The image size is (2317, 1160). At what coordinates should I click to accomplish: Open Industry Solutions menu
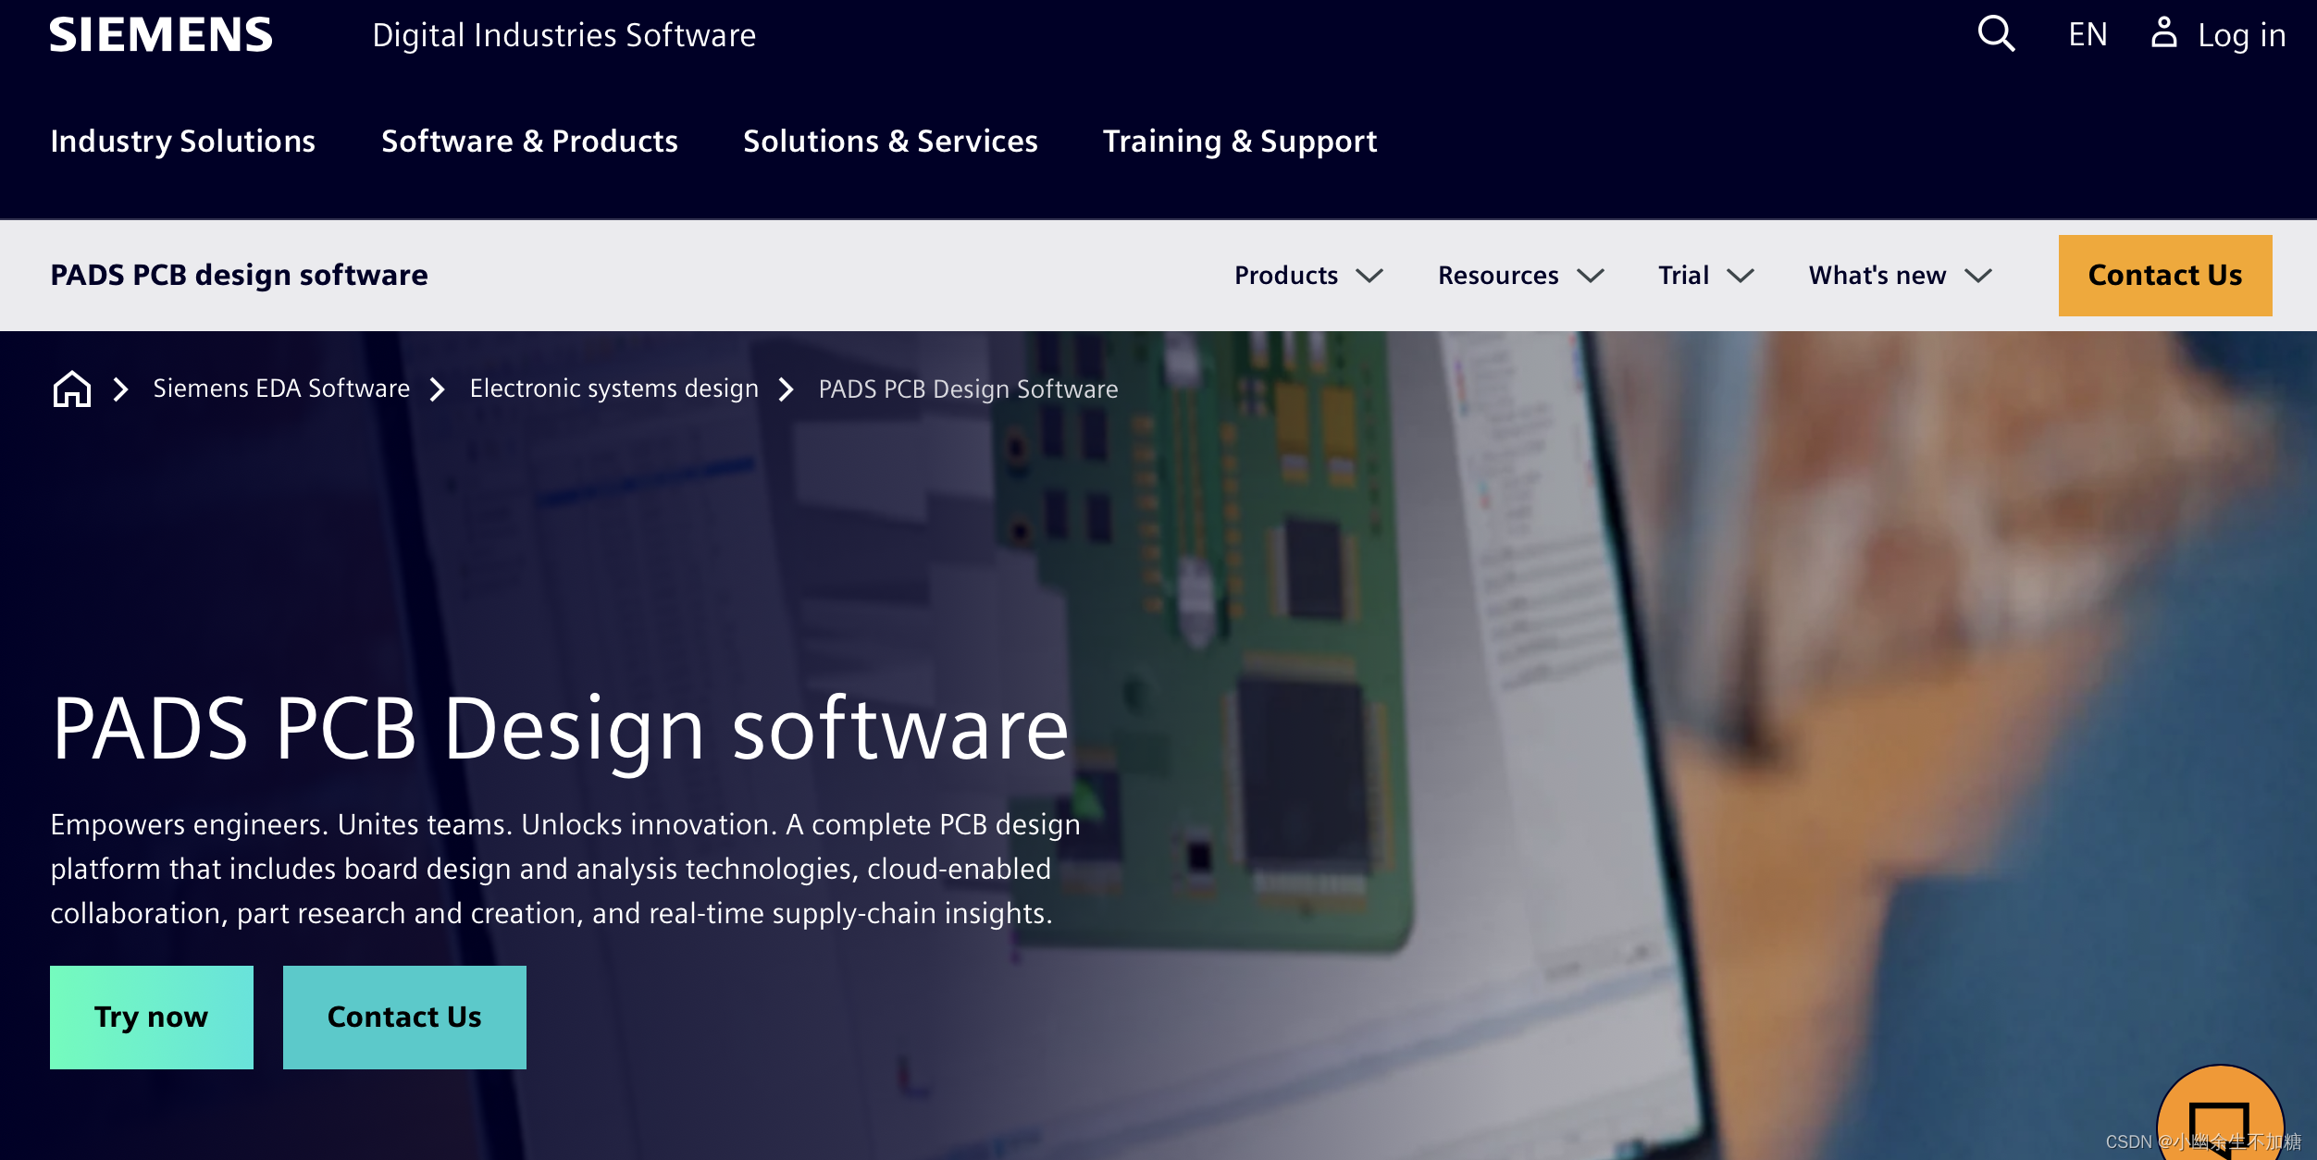(183, 142)
